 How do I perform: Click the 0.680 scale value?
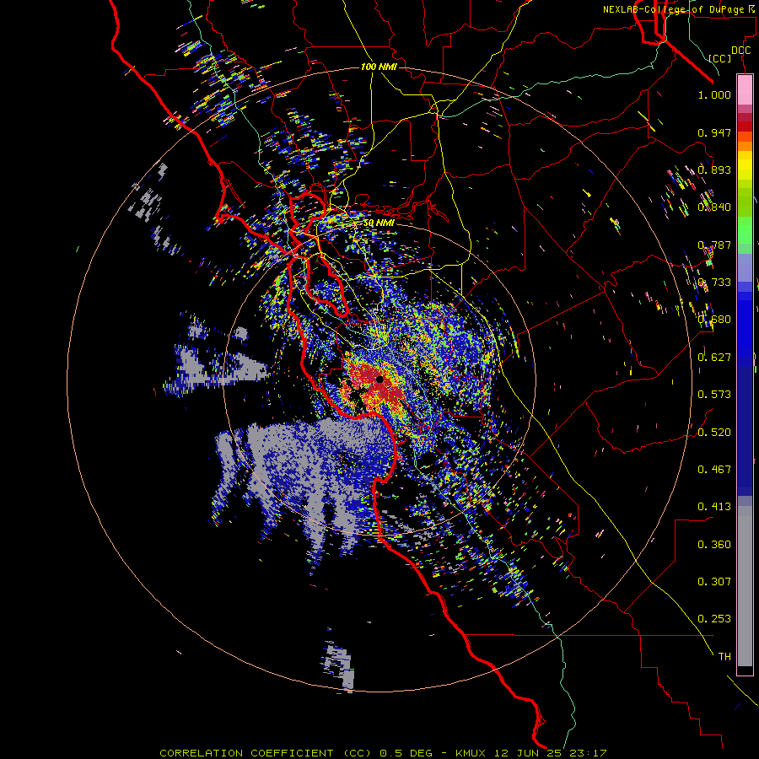714,320
